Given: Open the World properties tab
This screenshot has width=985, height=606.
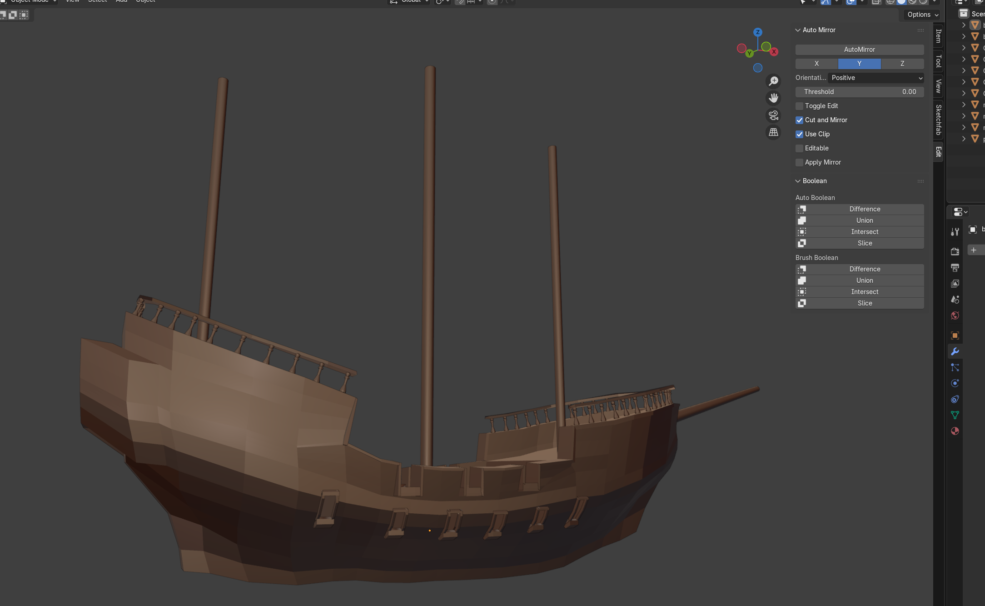Looking at the screenshot, I should pyautogui.click(x=955, y=316).
